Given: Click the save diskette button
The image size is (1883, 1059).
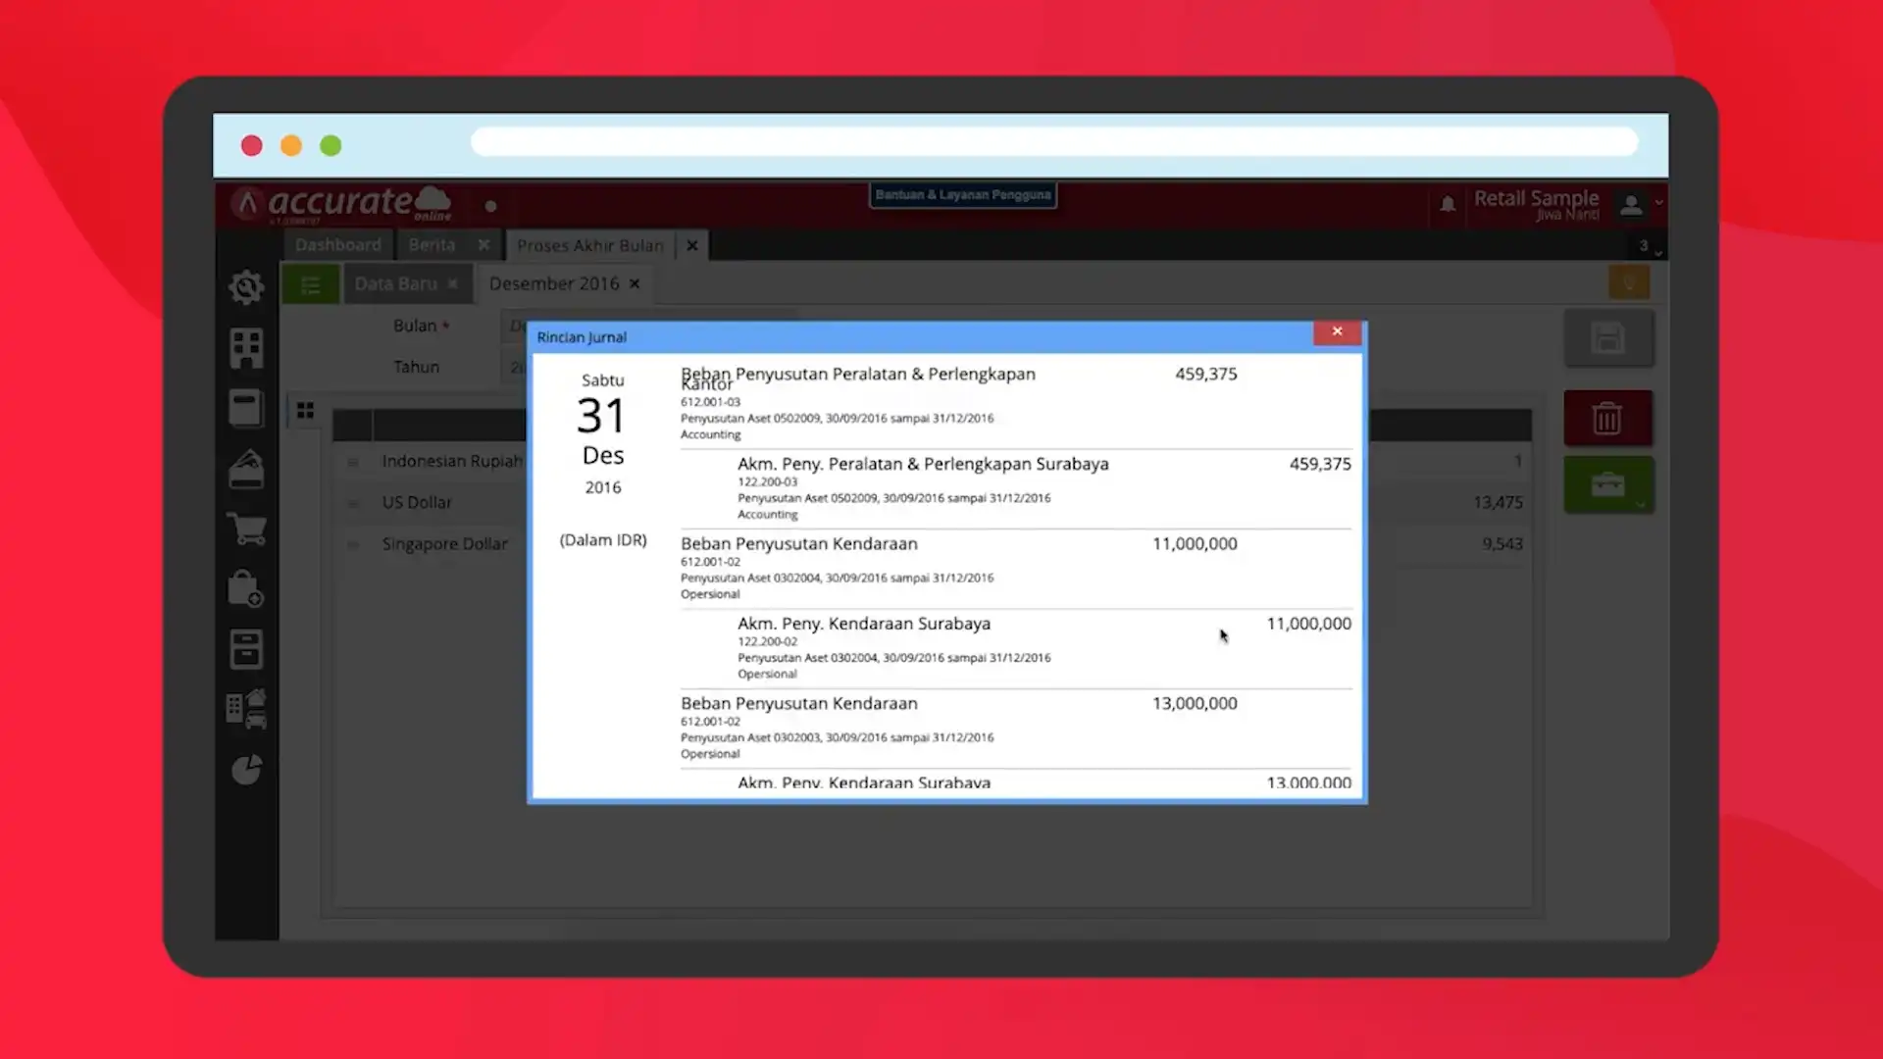Looking at the screenshot, I should tap(1608, 339).
